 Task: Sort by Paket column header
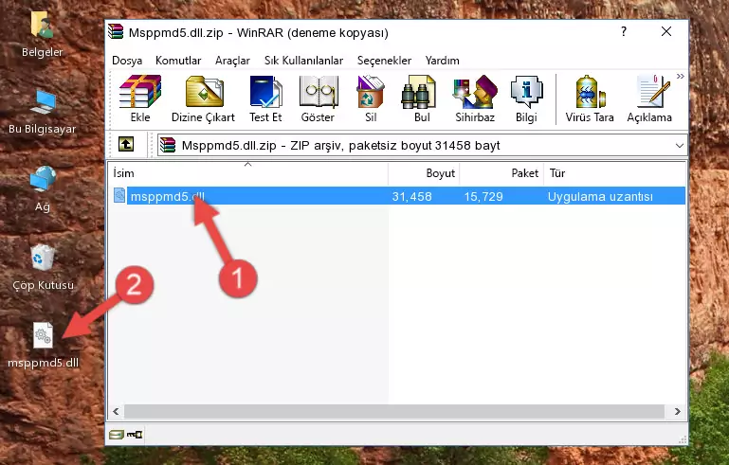pos(501,173)
